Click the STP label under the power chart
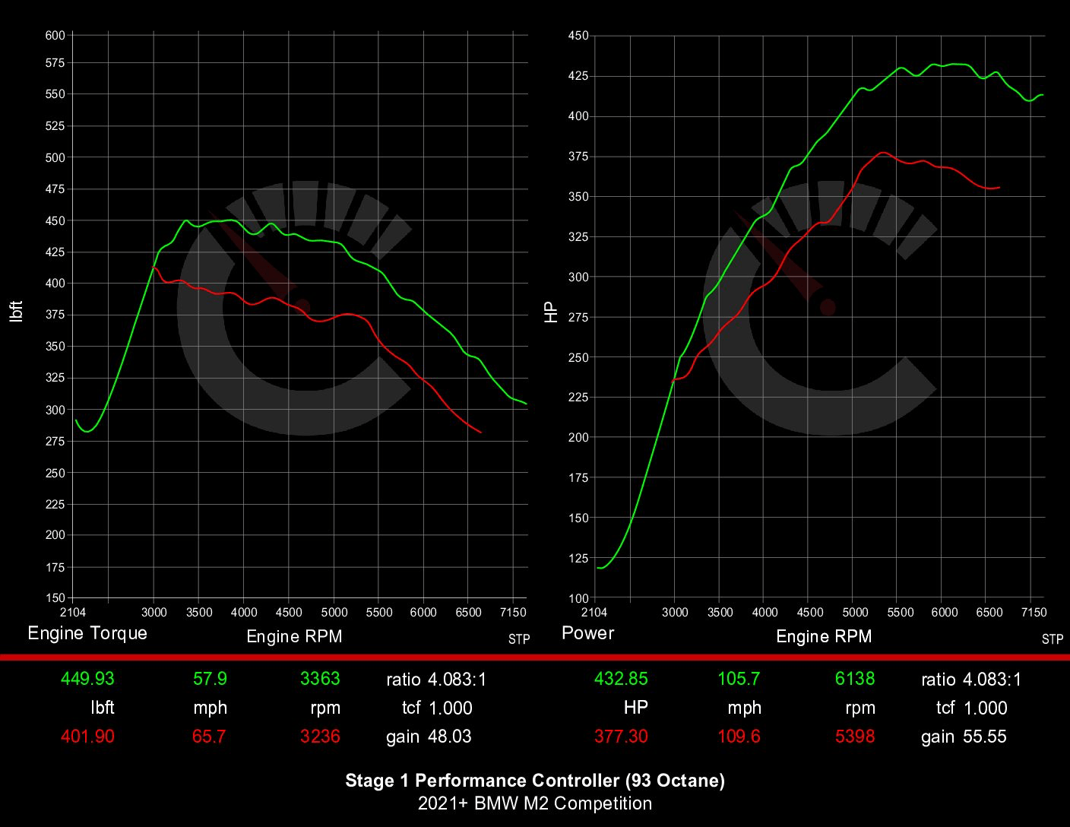This screenshot has width=1070, height=827. [x=1053, y=639]
